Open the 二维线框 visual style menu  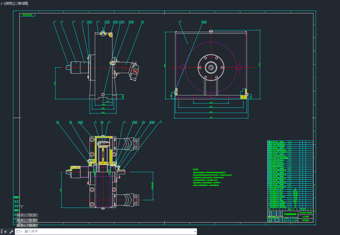click(21, 4)
